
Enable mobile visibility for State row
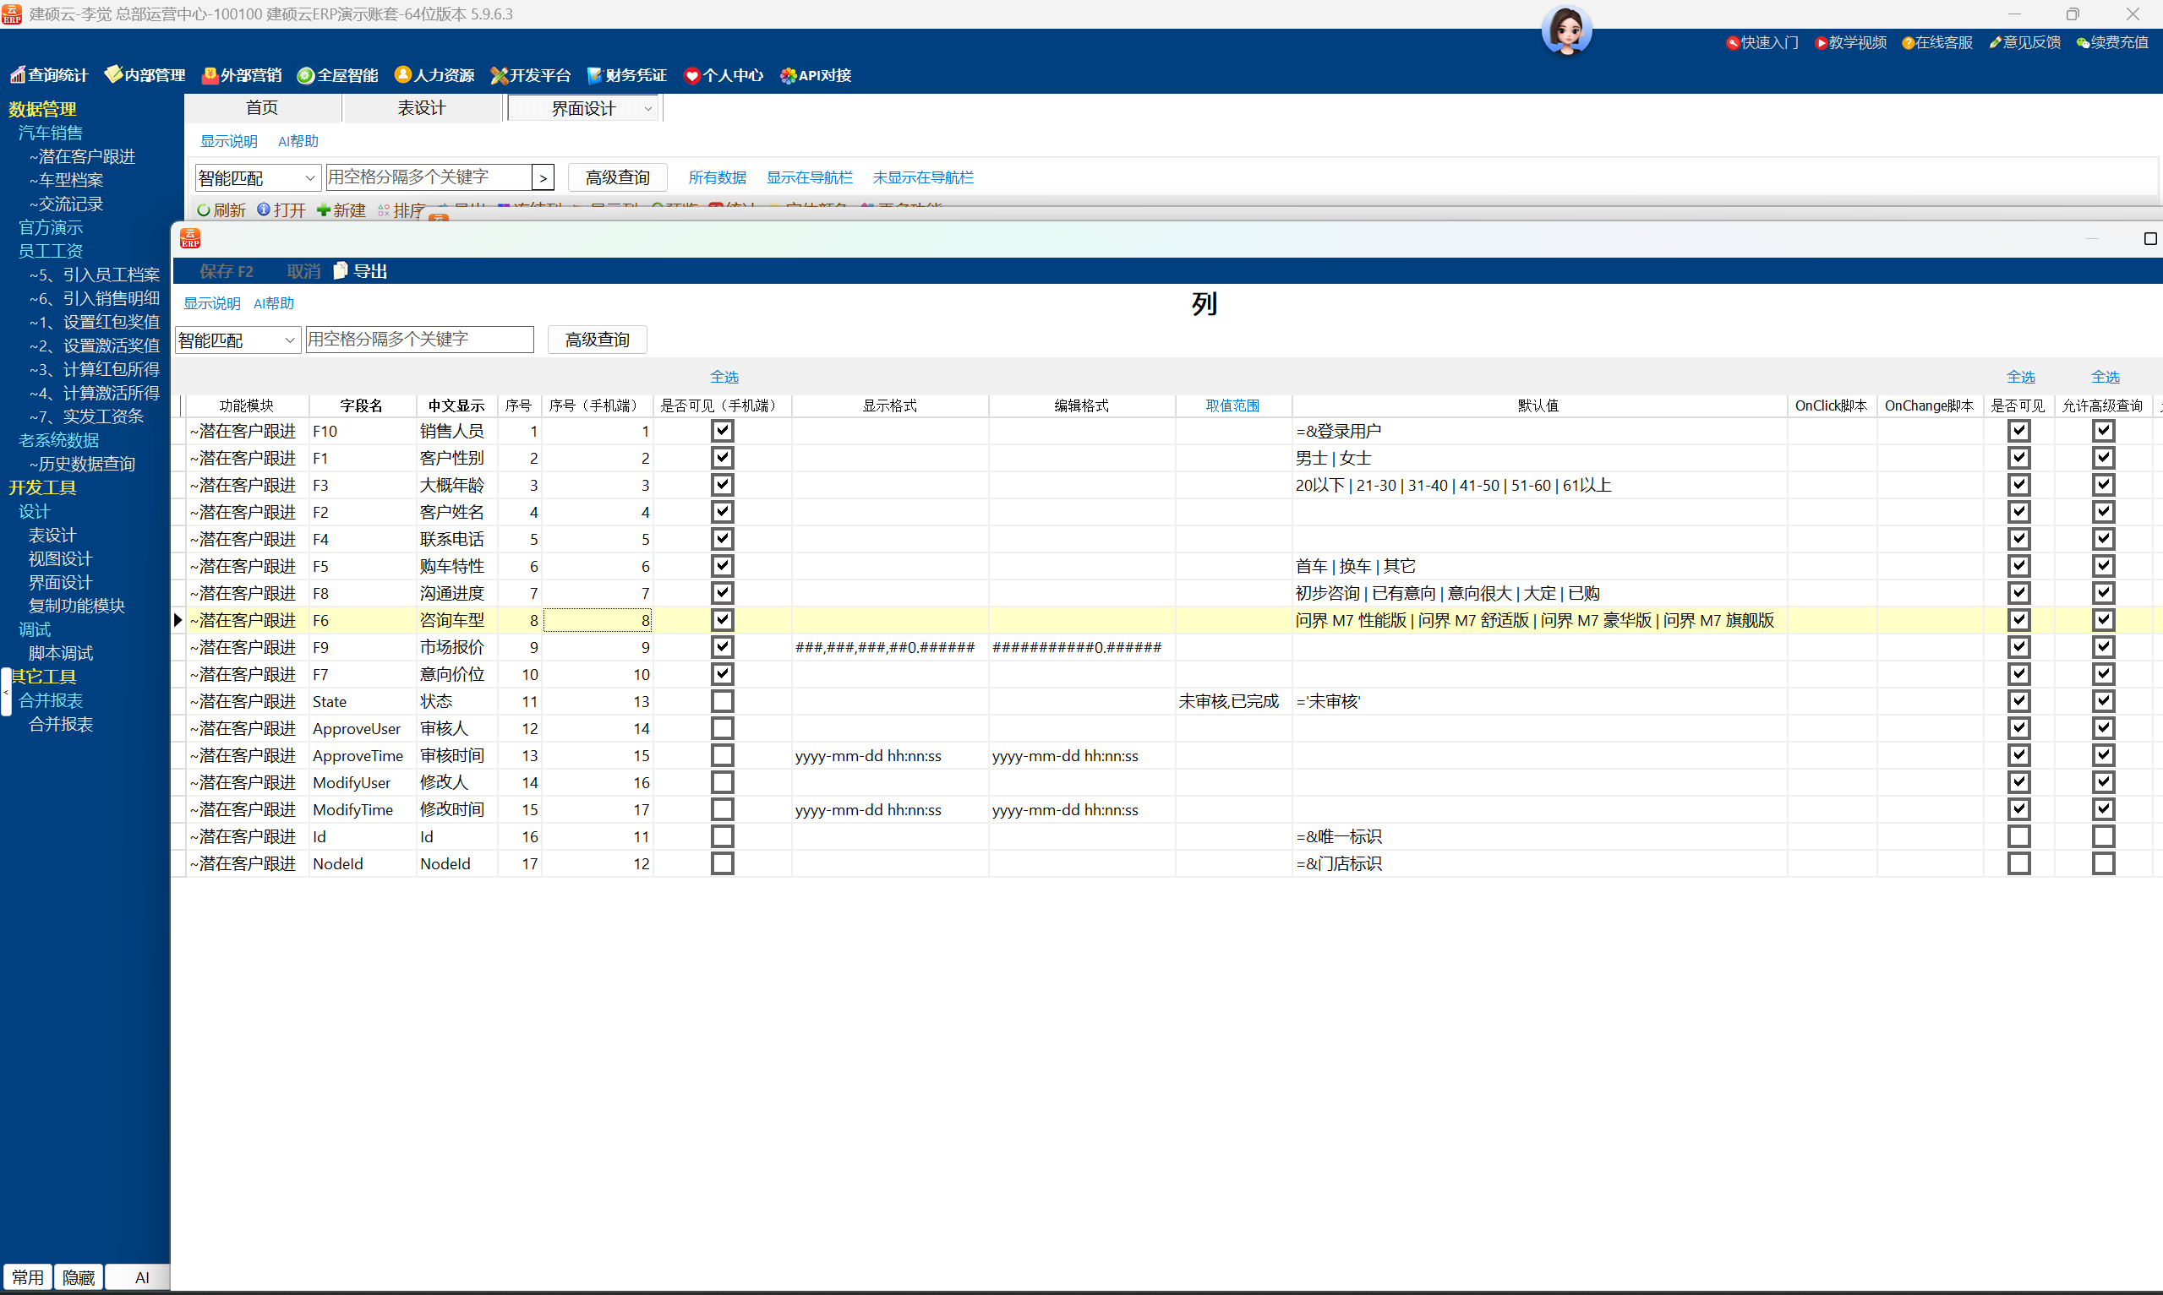tap(722, 701)
